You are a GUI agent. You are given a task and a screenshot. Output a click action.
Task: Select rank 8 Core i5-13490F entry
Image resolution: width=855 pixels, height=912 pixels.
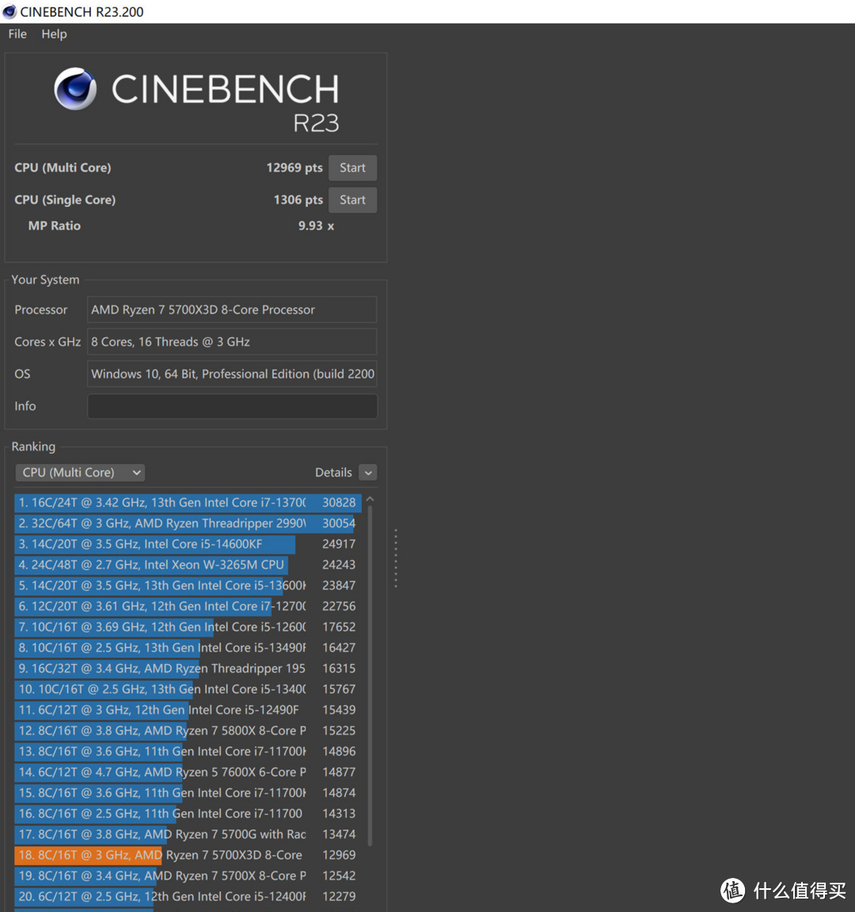pyautogui.click(x=188, y=648)
